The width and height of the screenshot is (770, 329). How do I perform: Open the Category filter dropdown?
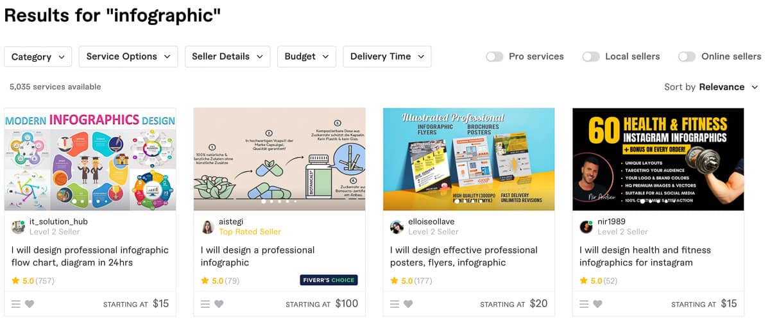(x=38, y=56)
